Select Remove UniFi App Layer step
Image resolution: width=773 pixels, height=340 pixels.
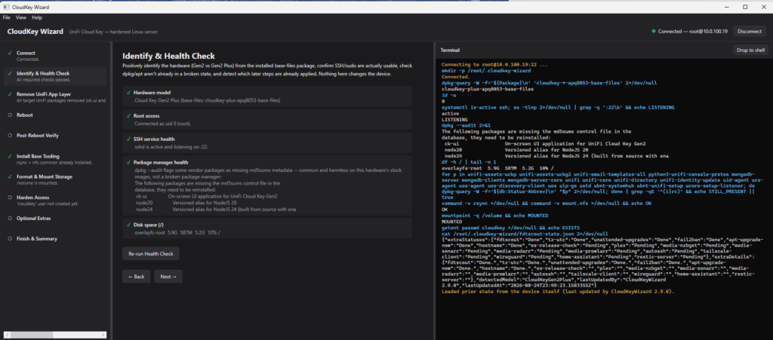[x=54, y=97]
